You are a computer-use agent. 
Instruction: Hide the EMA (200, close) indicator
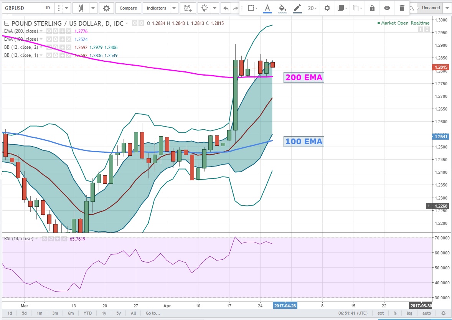(49, 31)
